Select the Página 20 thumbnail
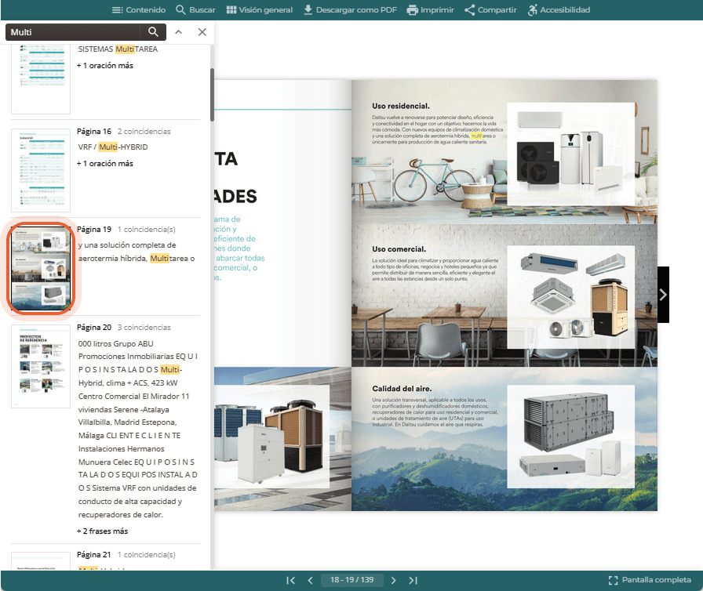The height and width of the screenshot is (591, 703). pos(41,366)
